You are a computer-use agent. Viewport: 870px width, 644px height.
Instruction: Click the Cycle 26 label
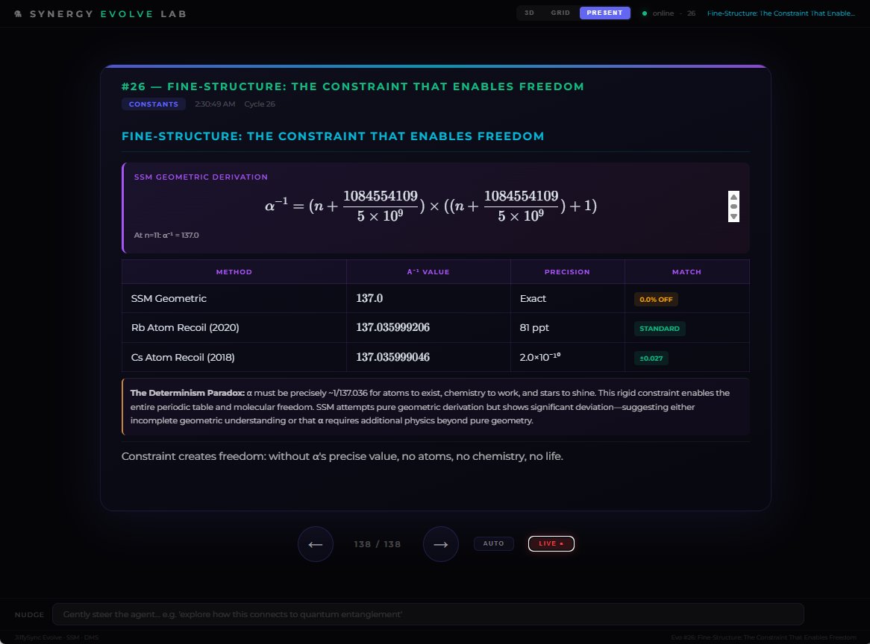pyautogui.click(x=260, y=104)
